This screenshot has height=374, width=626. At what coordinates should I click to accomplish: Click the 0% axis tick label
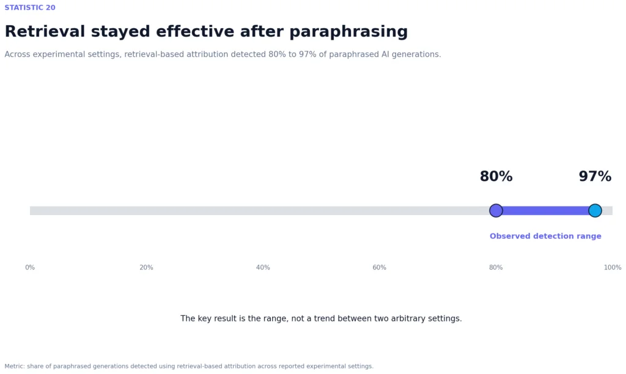(30, 268)
